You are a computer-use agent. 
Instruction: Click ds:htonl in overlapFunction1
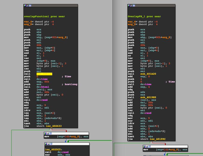pyautogui.click(x=43, y=87)
